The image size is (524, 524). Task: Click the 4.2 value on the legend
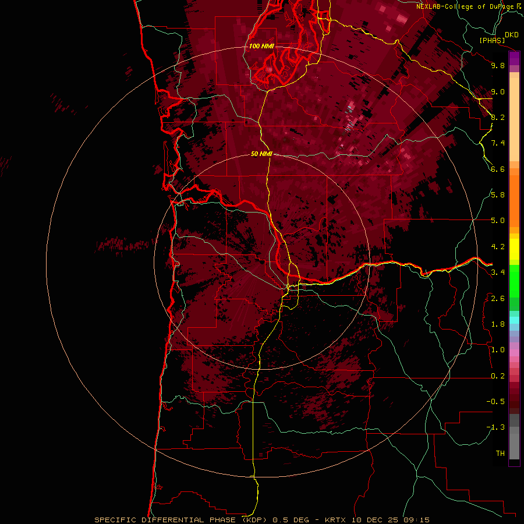(x=498, y=247)
